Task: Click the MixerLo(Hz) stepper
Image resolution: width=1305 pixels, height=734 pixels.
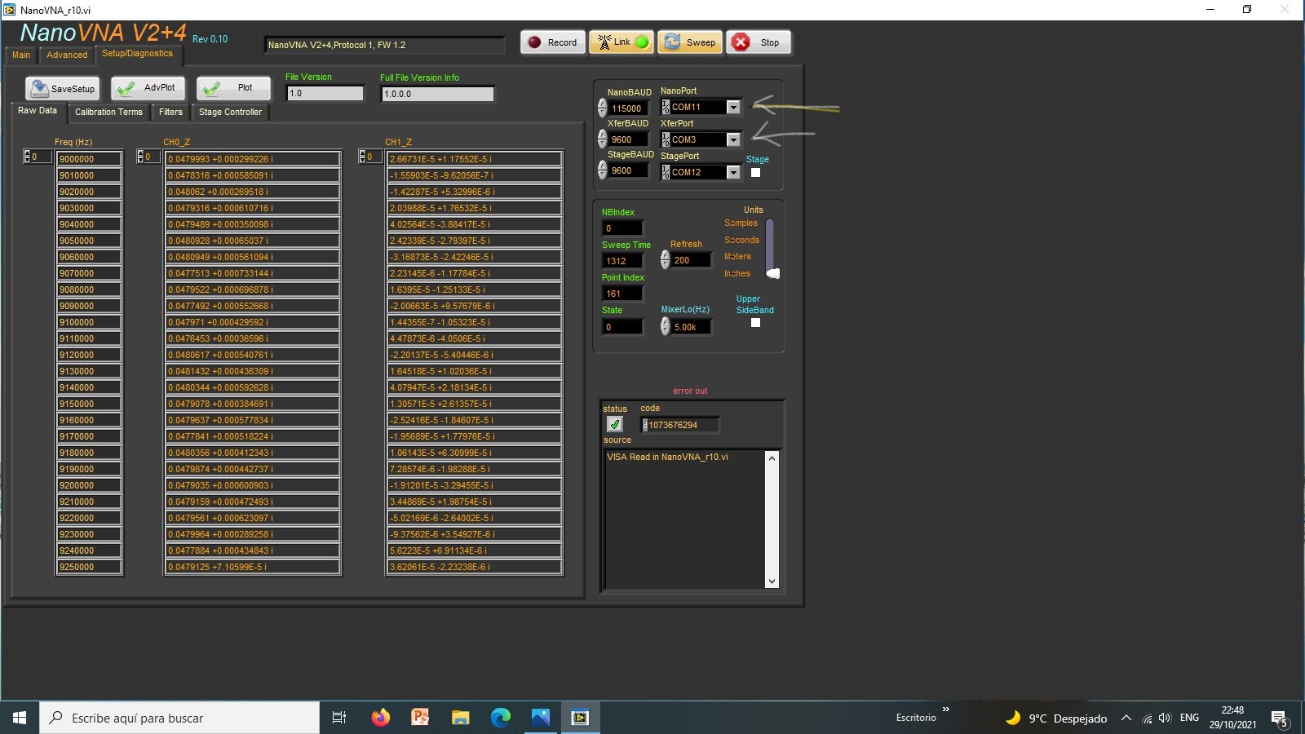Action: click(665, 326)
